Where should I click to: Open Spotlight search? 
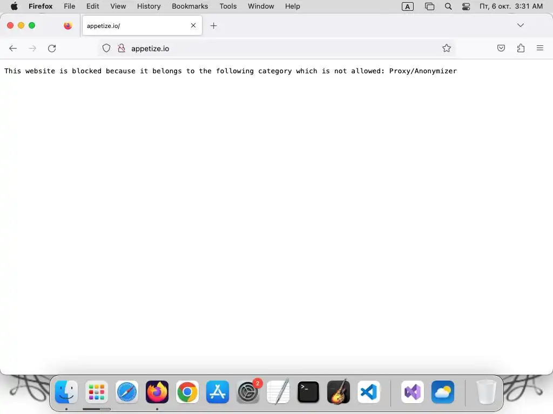(x=448, y=6)
